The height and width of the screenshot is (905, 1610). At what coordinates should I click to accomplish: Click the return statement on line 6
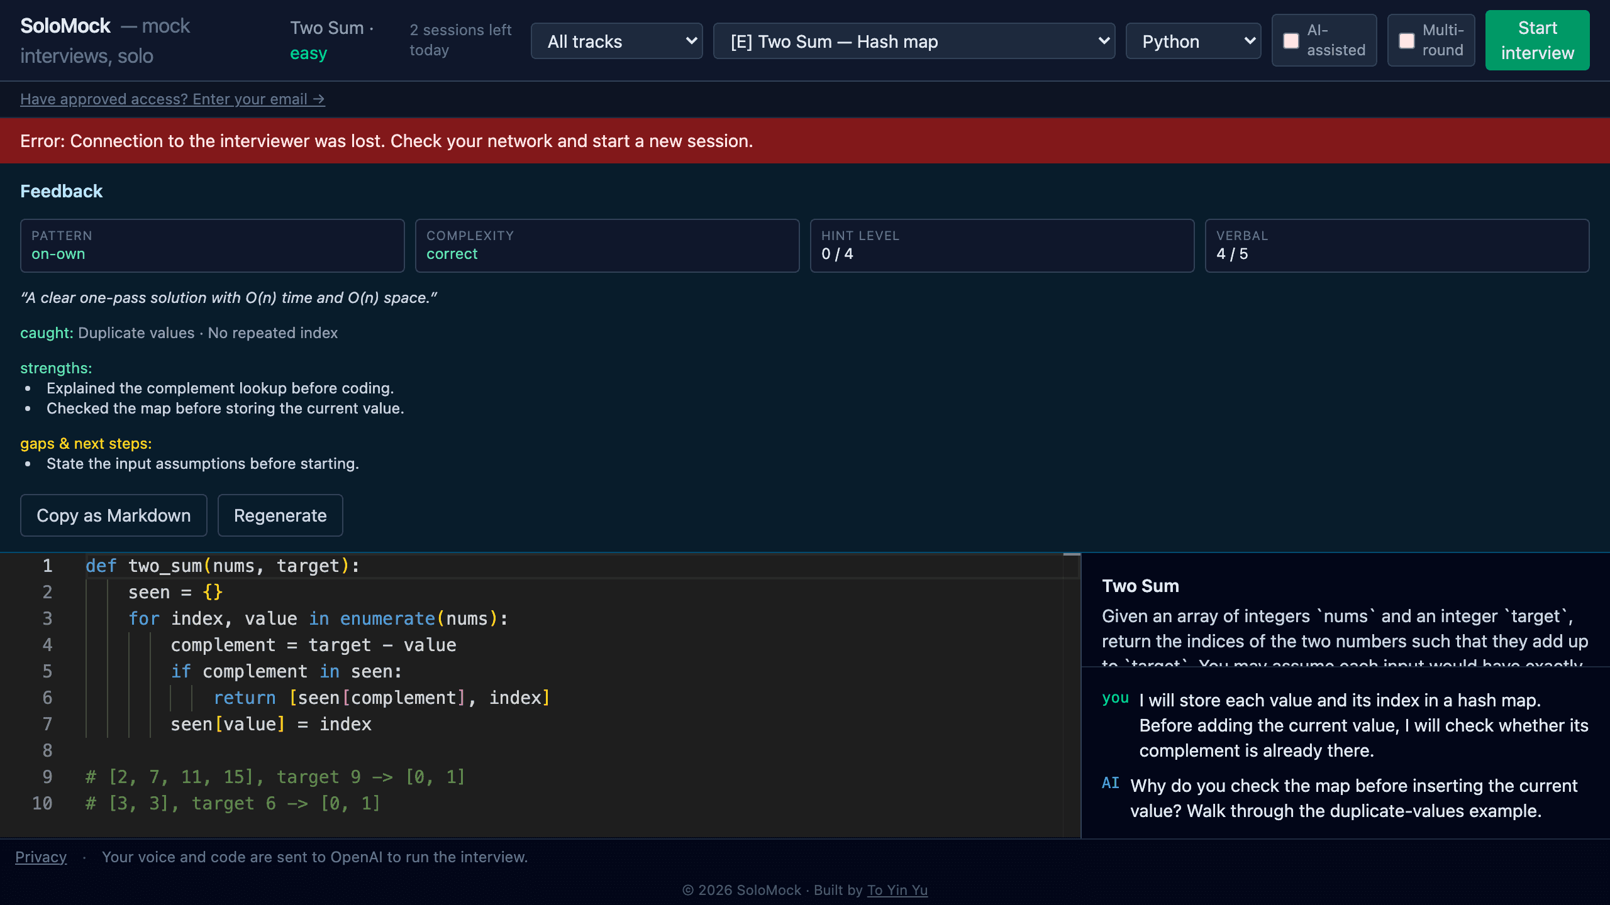tap(382, 698)
